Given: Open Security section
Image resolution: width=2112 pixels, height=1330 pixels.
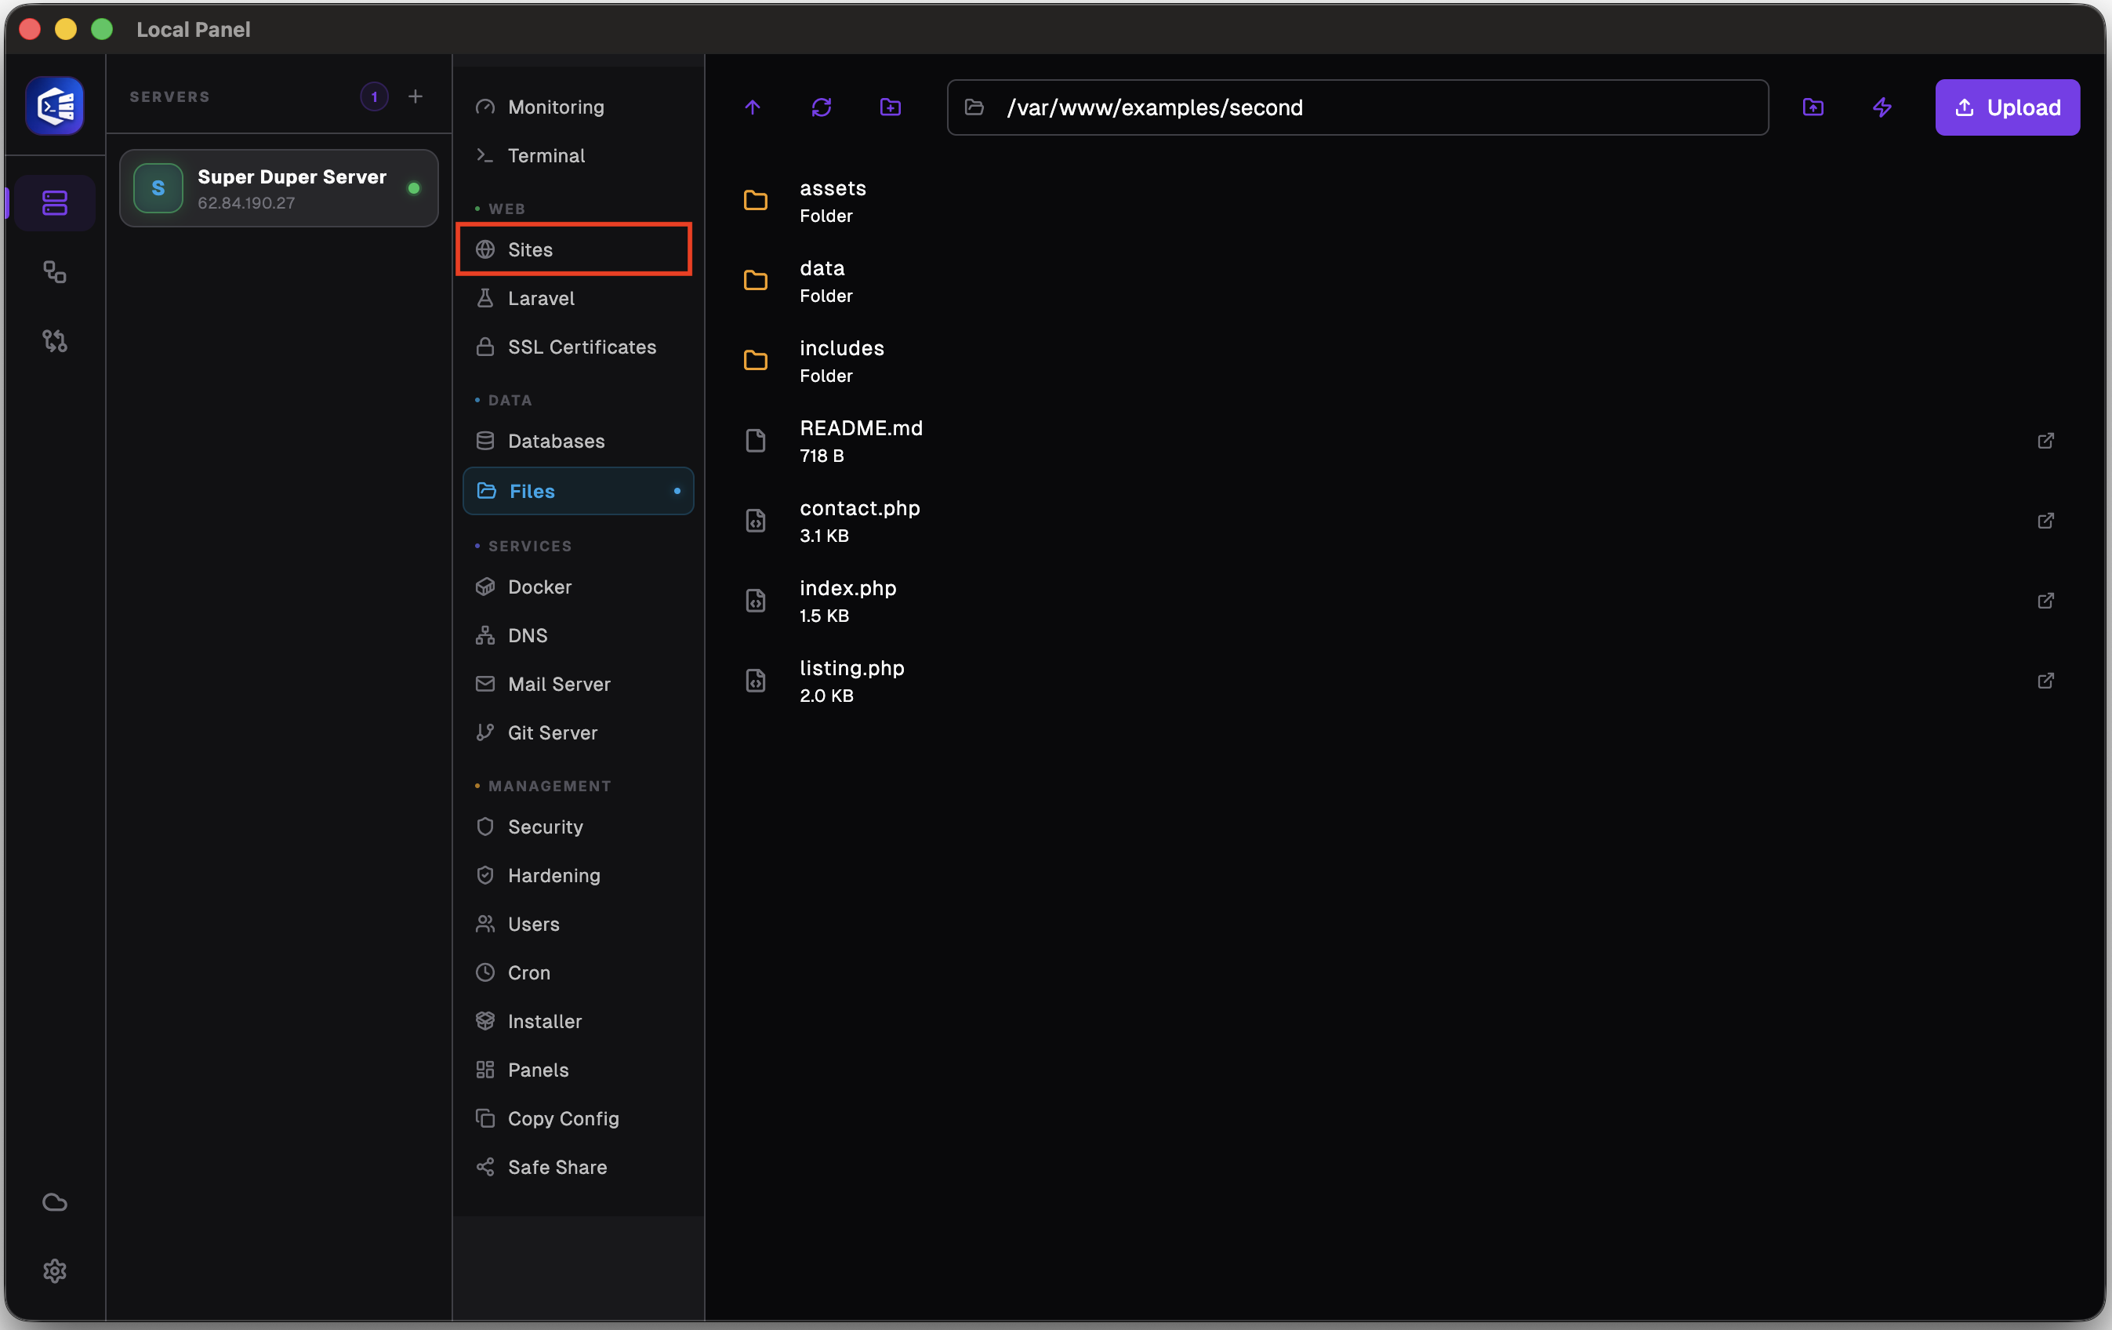Looking at the screenshot, I should 578,827.
